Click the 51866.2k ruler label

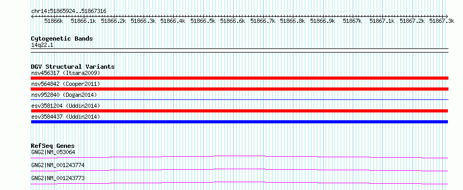(114, 21)
